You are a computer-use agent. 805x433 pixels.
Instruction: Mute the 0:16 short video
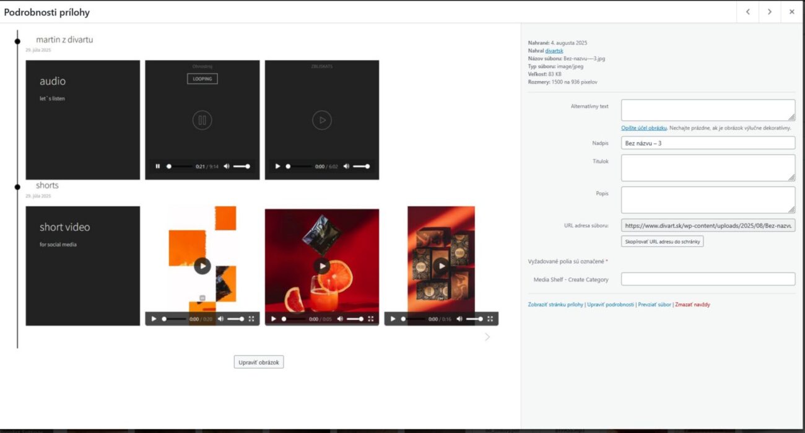(459, 319)
